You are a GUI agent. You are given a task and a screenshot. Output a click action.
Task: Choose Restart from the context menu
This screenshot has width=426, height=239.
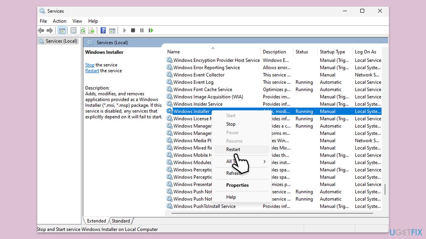[x=233, y=149]
